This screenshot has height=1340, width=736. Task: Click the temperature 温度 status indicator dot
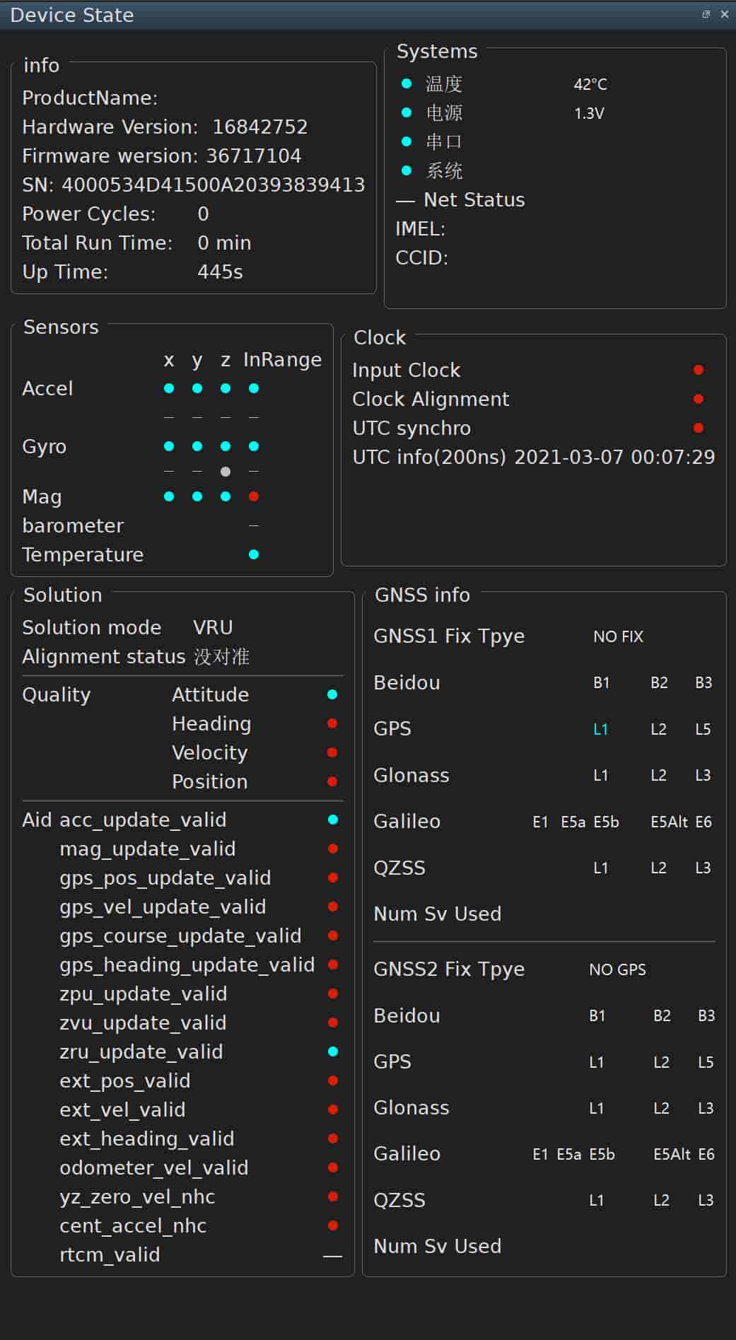click(407, 83)
